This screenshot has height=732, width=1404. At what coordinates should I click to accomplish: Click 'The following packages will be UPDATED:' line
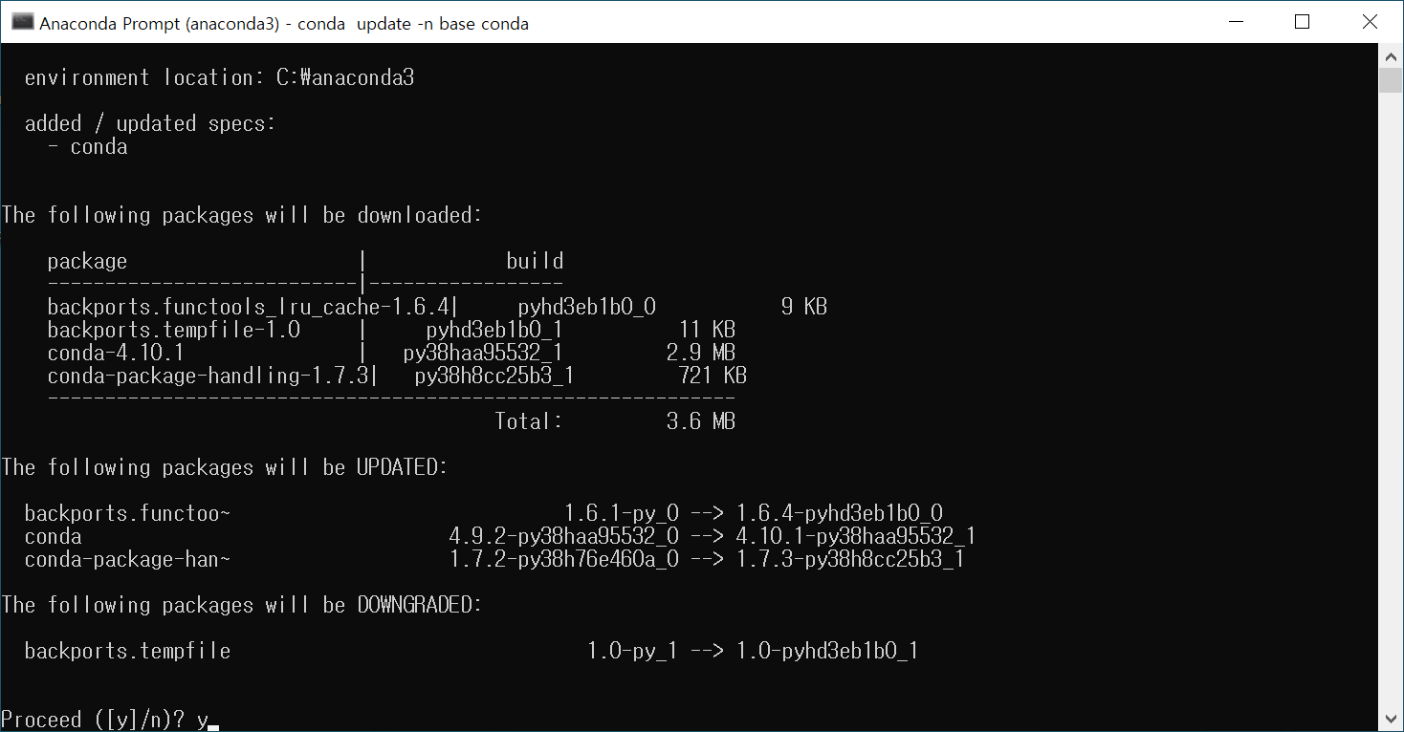(x=225, y=467)
